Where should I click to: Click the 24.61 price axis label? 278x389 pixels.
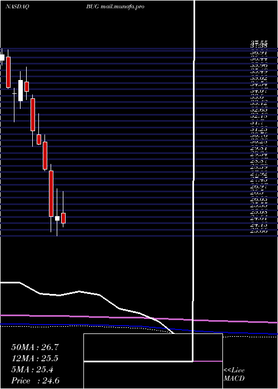coord(259,218)
